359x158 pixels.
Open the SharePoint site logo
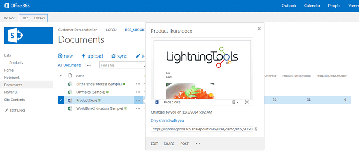[x=28, y=35]
